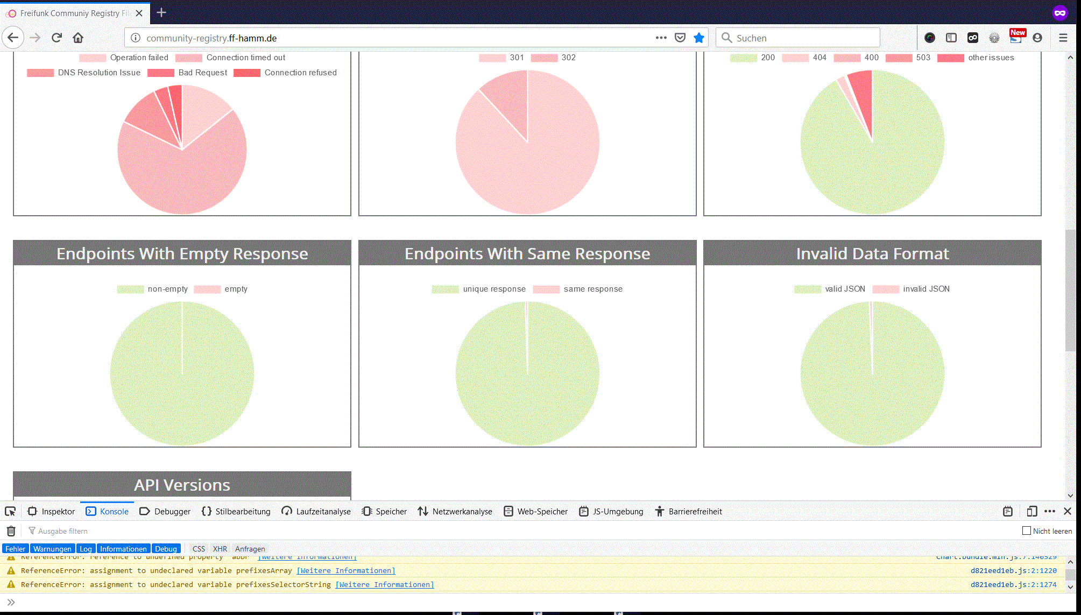The width and height of the screenshot is (1081, 615).
Task: Toggle the Fehler filter button
Action: 15,549
